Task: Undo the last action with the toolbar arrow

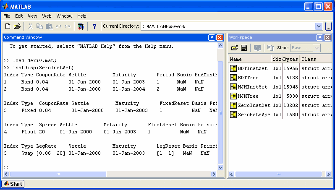Action: (58, 26)
